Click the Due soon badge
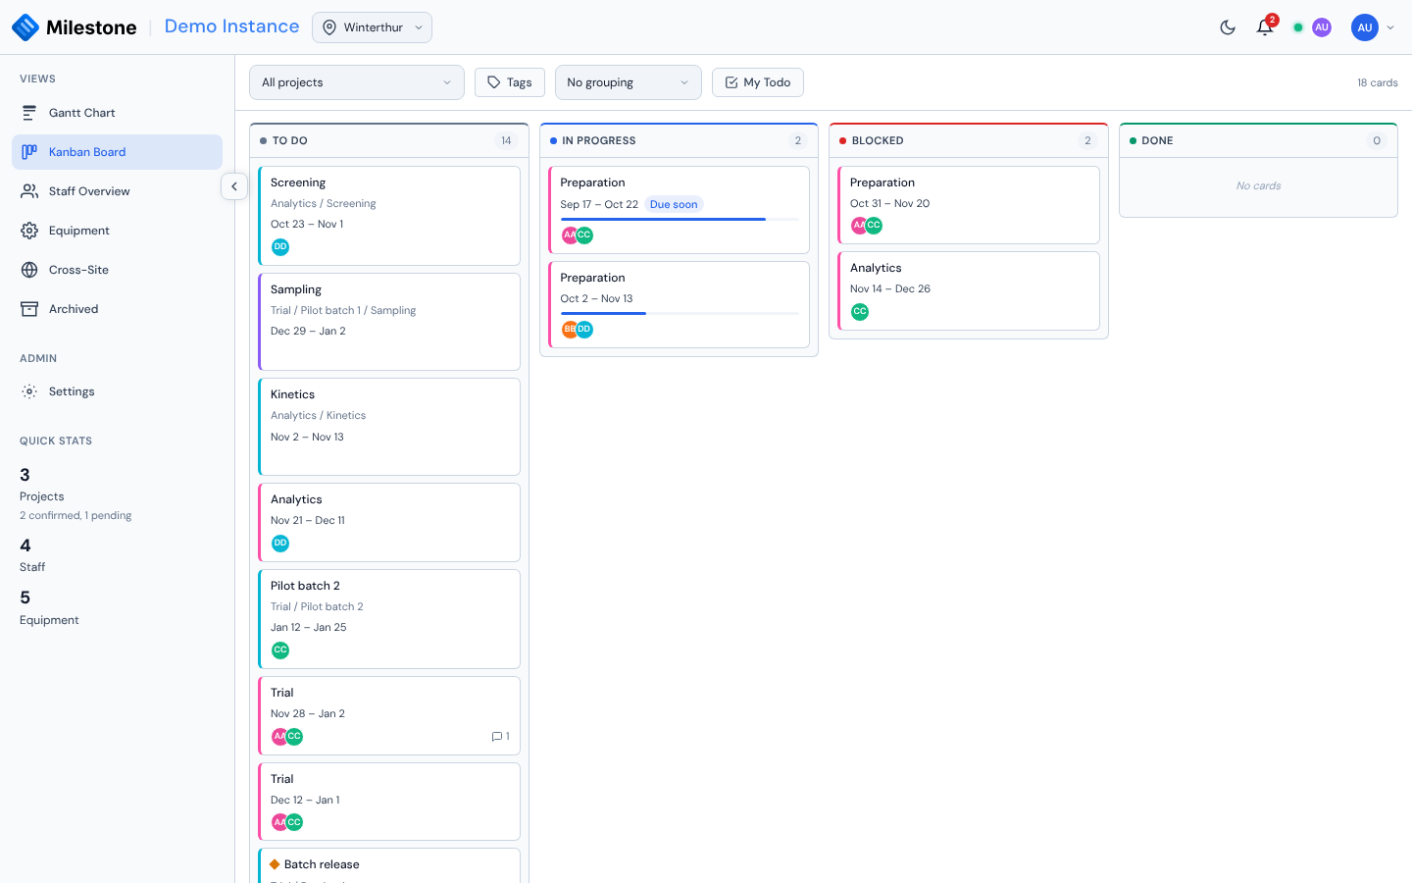Image resolution: width=1412 pixels, height=883 pixels. (674, 204)
